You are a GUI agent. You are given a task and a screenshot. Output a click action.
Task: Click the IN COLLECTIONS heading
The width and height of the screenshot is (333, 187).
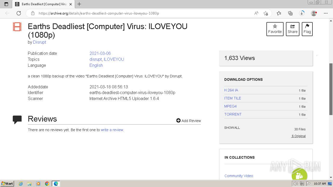[x=240, y=157]
